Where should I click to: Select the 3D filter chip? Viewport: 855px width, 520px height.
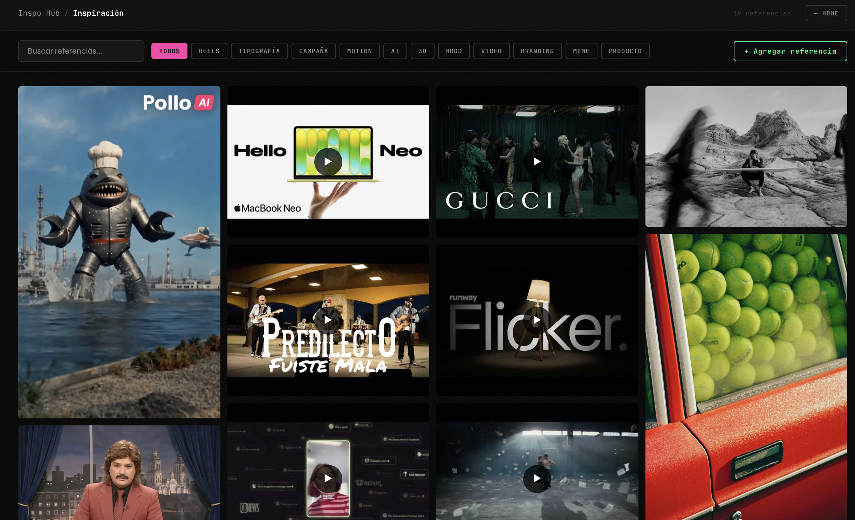click(x=423, y=51)
